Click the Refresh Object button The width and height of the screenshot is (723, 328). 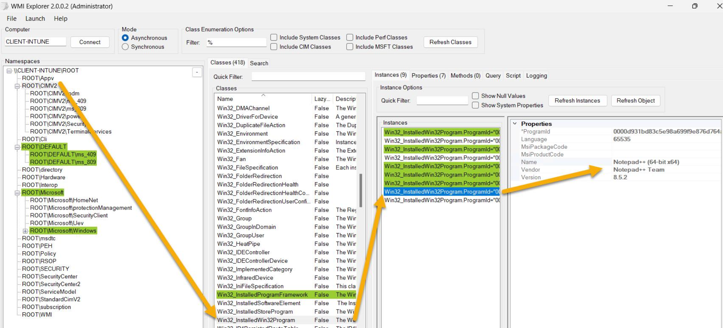pyautogui.click(x=635, y=100)
